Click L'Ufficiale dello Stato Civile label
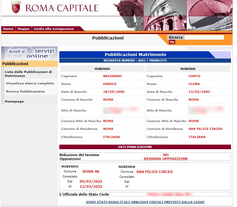Screen dimensions: 237x207 click(84, 194)
